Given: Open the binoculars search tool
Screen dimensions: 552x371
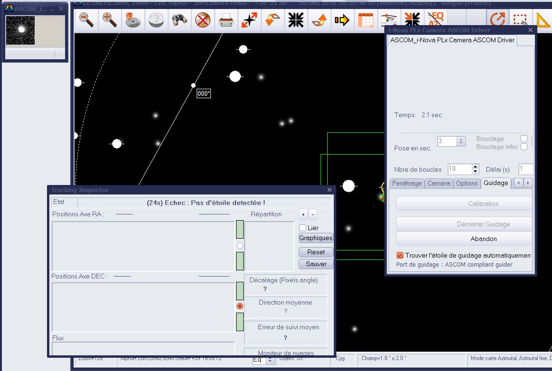Looking at the screenshot, I should click(180, 20).
